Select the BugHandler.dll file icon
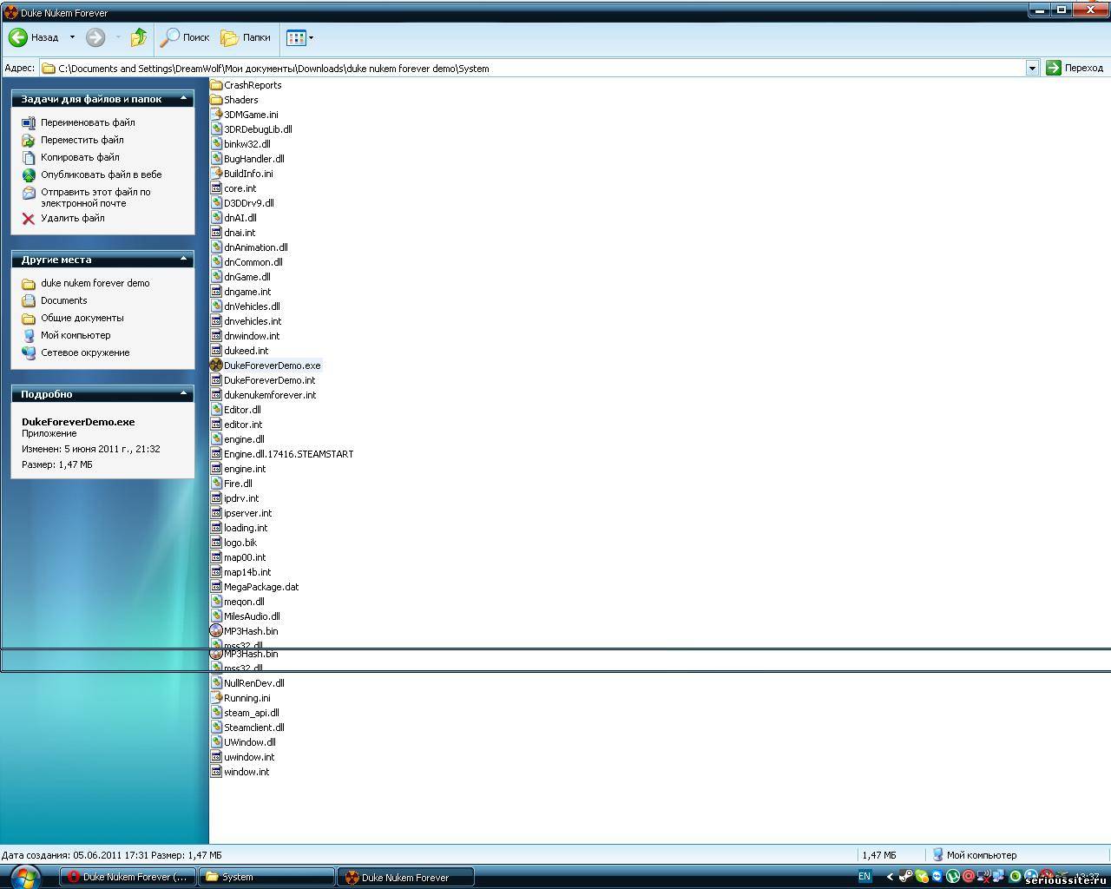The height and width of the screenshot is (889, 1111). point(216,159)
